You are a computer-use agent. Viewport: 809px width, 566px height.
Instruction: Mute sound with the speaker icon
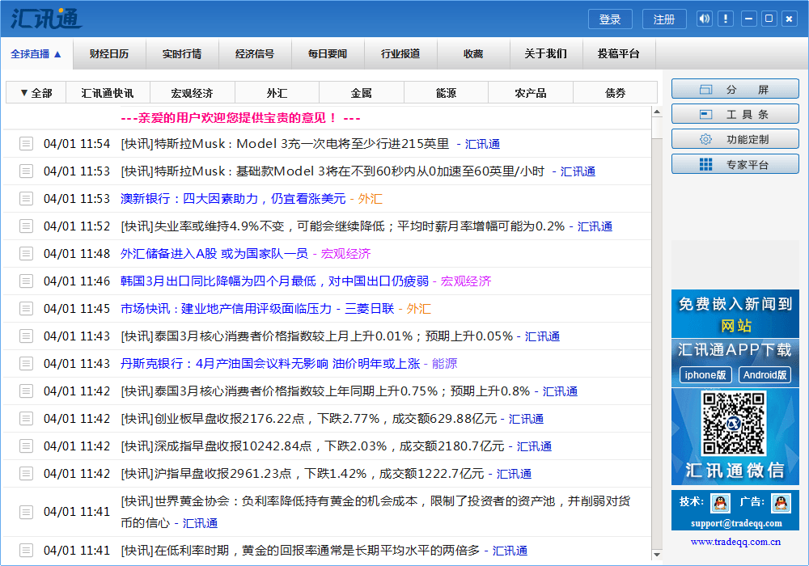click(x=705, y=19)
